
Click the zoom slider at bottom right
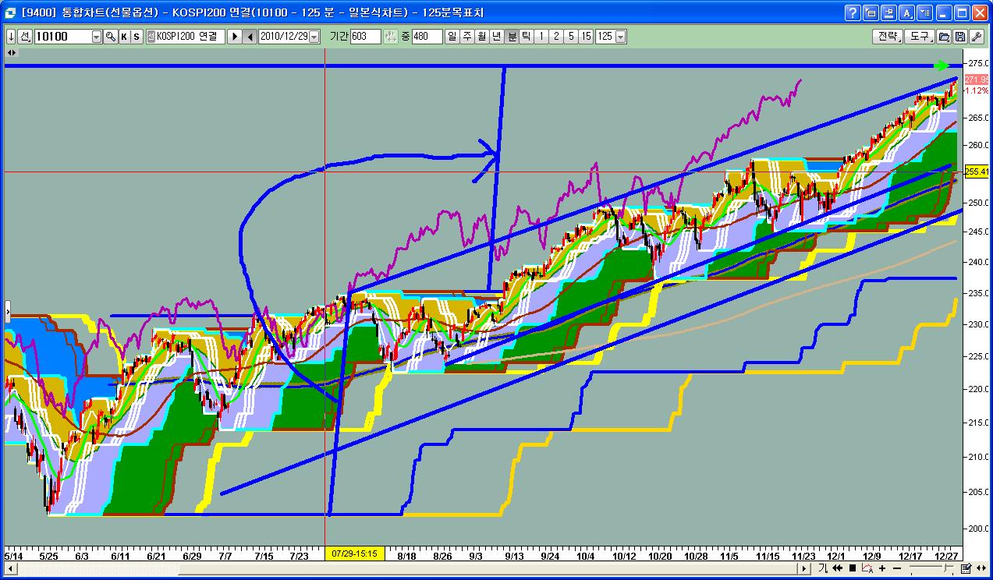click(931, 568)
